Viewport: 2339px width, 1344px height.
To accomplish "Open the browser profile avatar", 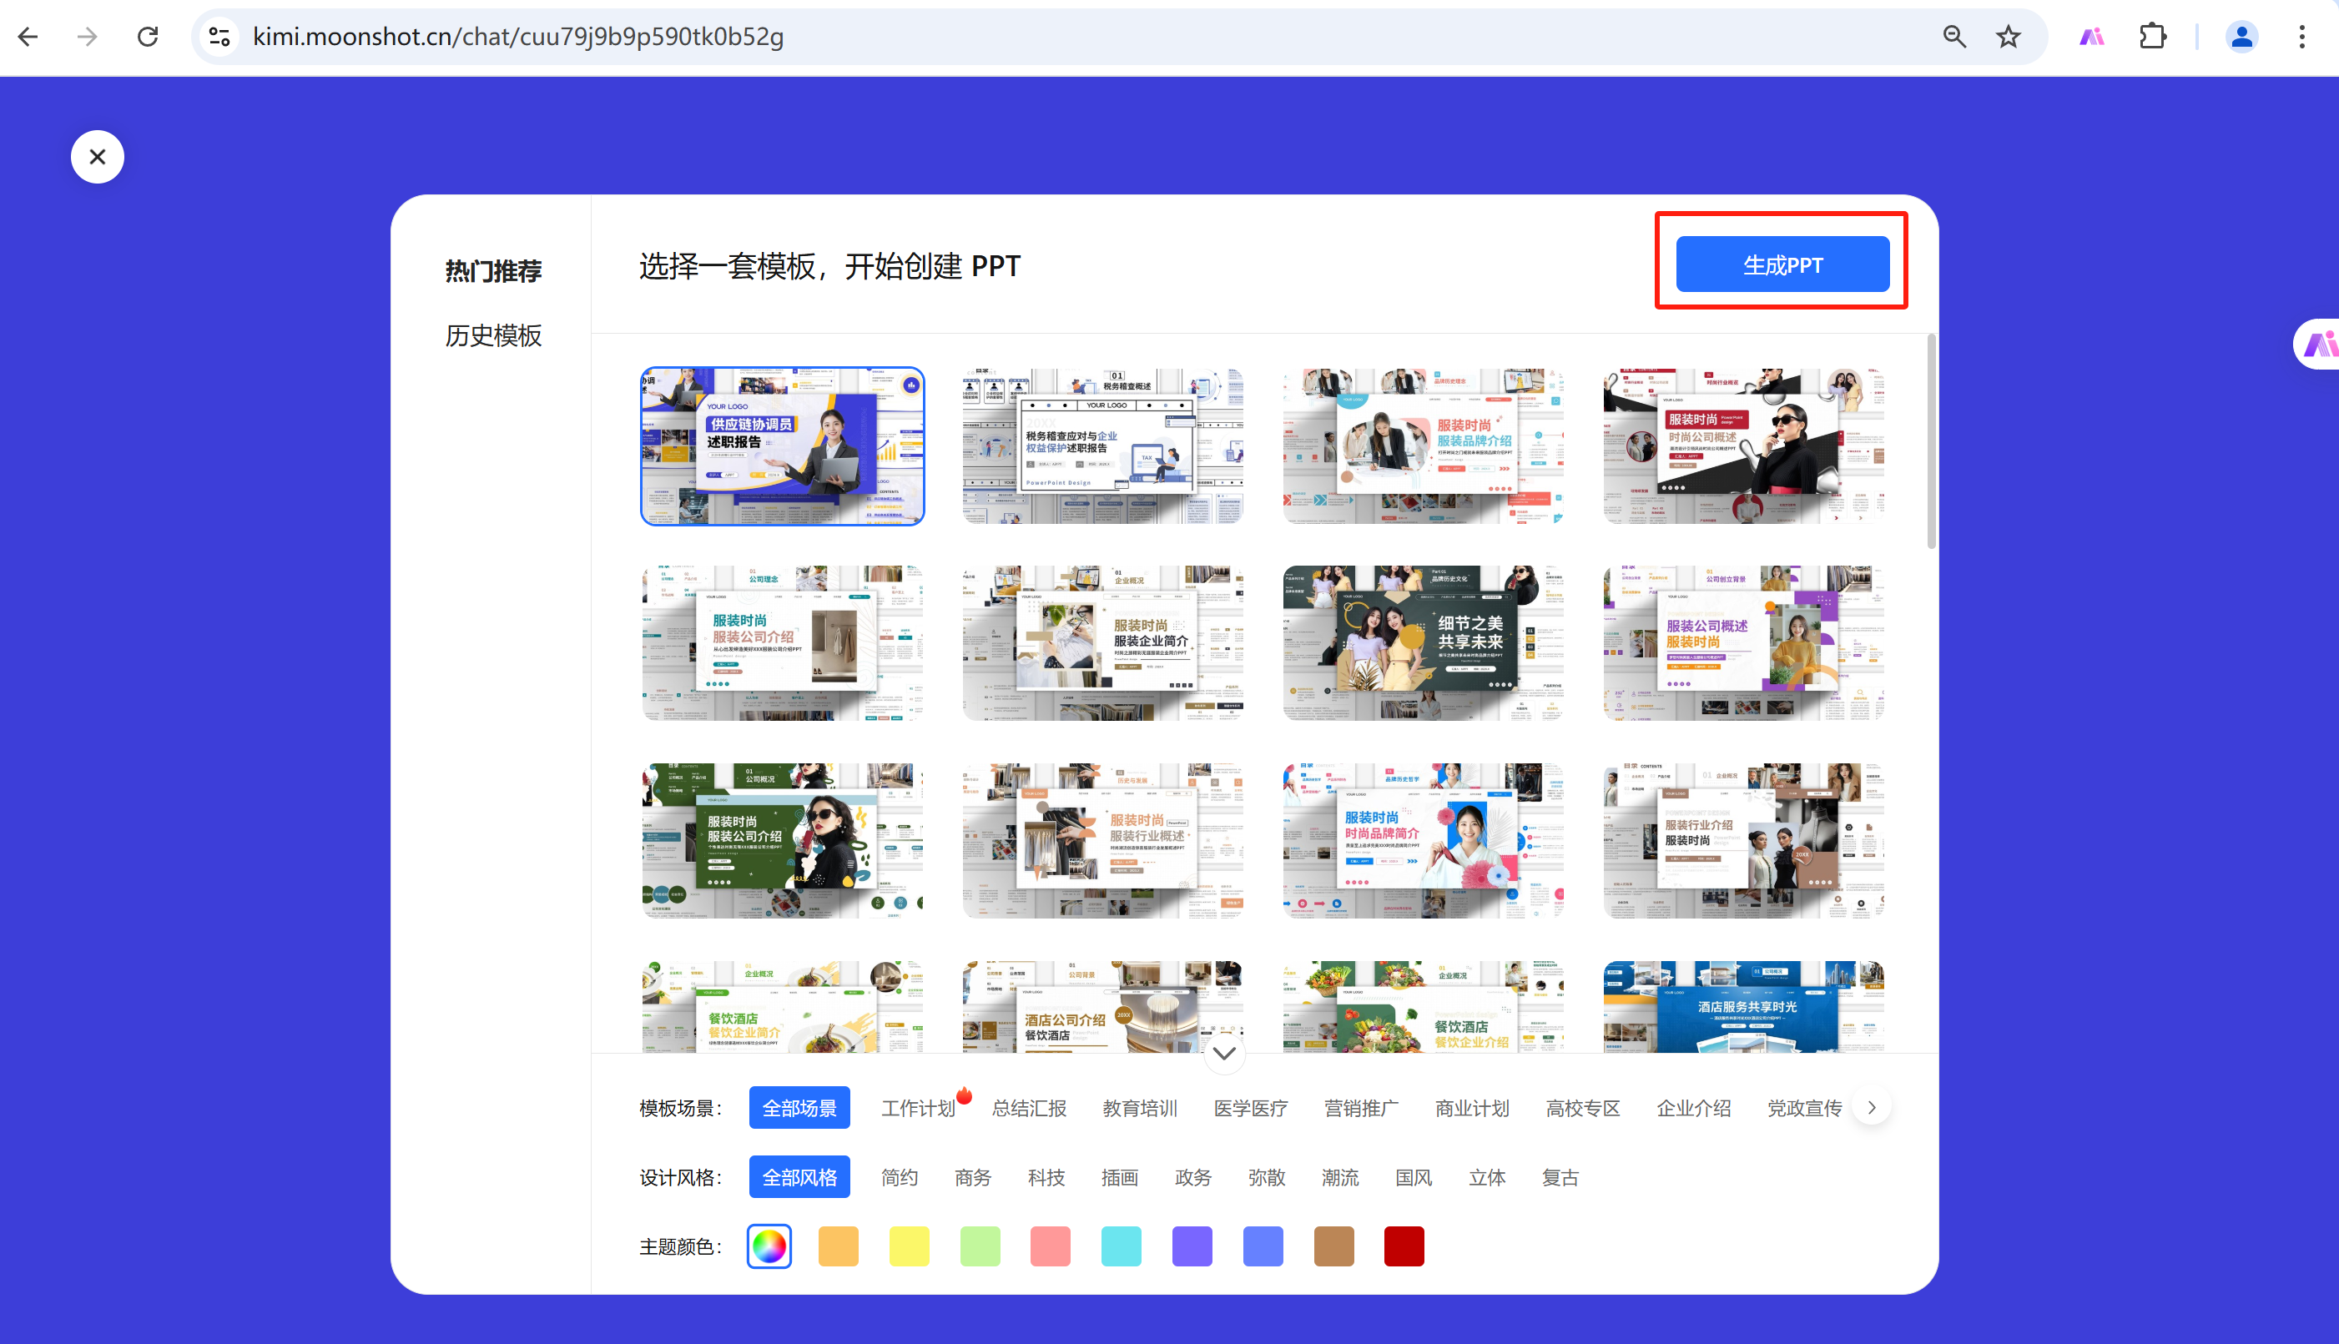I will point(2241,37).
